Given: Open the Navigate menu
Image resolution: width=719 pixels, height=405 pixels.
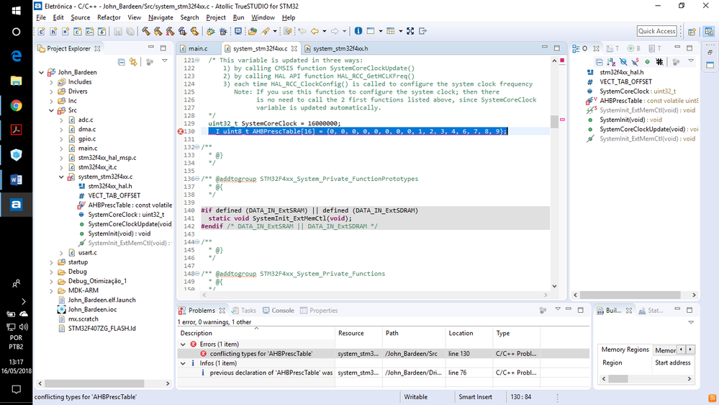Looking at the screenshot, I should tap(160, 17).
